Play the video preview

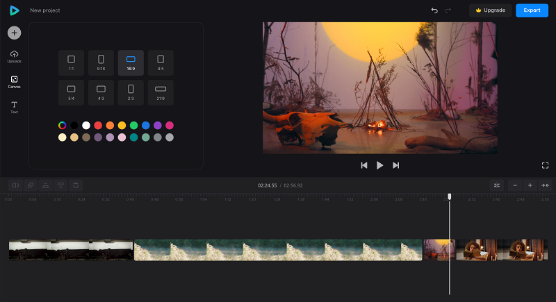[x=379, y=165]
